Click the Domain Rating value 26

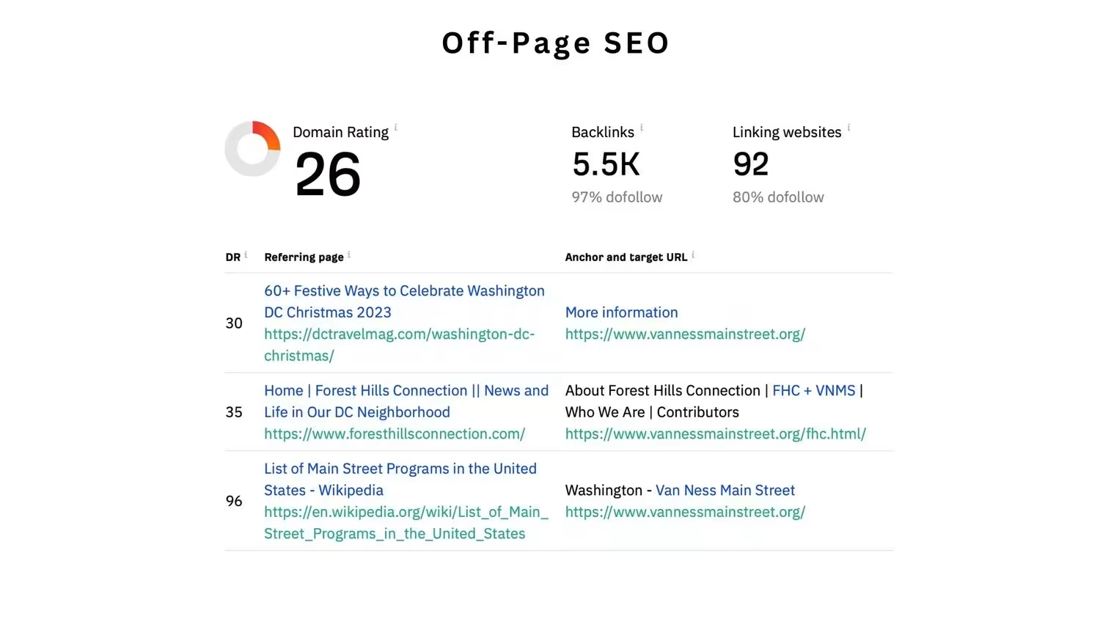pyautogui.click(x=328, y=175)
